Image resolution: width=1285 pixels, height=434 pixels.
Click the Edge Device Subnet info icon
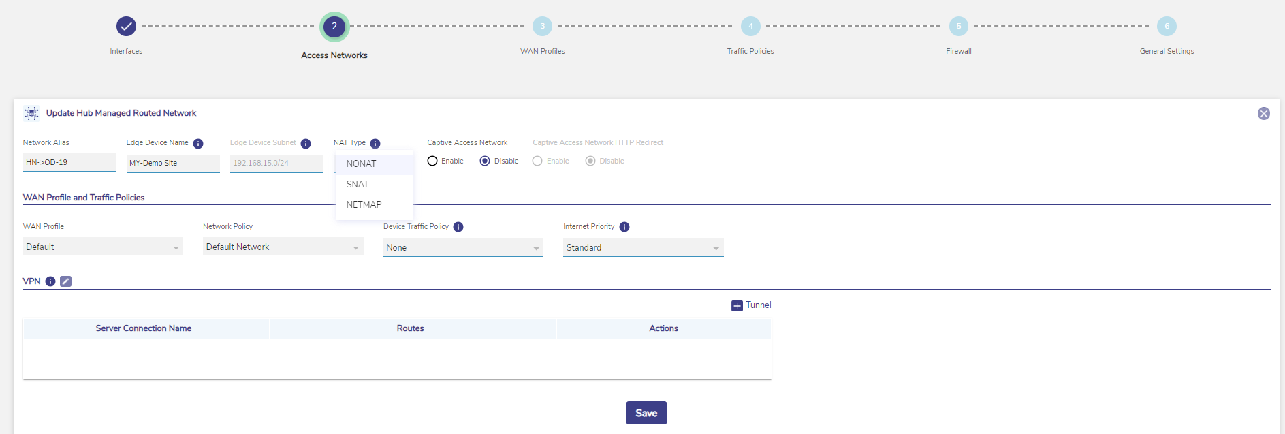point(306,144)
